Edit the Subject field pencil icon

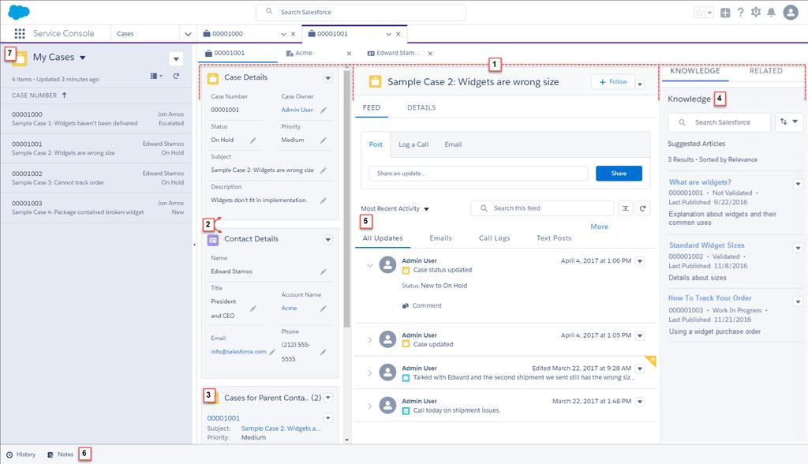pos(323,170)
